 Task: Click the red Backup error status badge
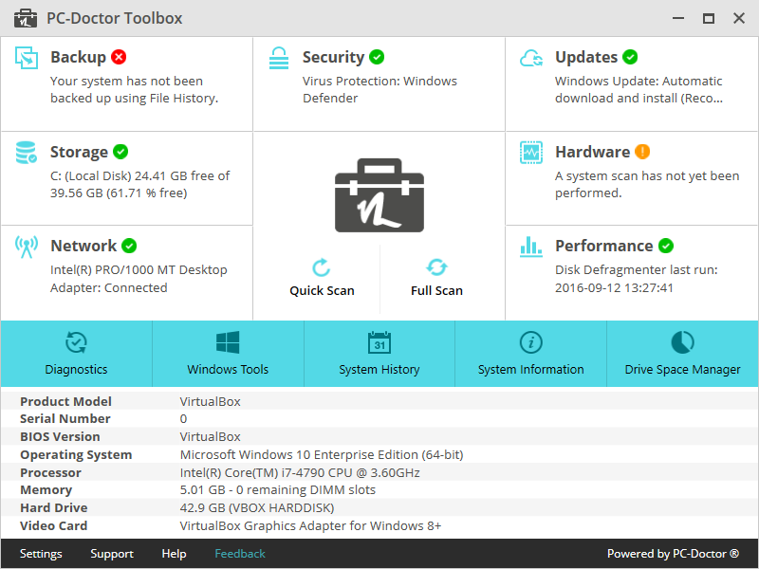click(119, 57)
